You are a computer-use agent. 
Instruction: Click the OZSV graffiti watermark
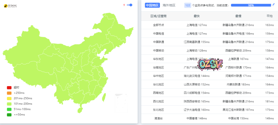click(210, 63)
